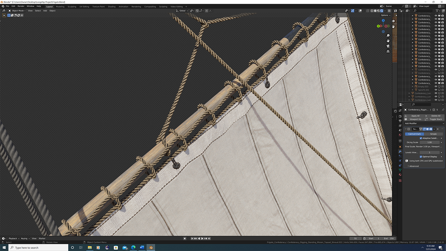Remove the Subdivision modifier with its X
Screen dimensions: 446x251
(x=438, y=129)
